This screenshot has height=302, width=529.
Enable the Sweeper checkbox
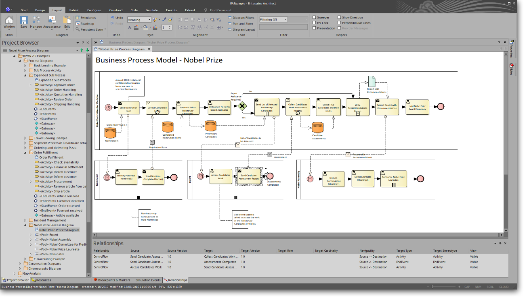coord(314,17)
